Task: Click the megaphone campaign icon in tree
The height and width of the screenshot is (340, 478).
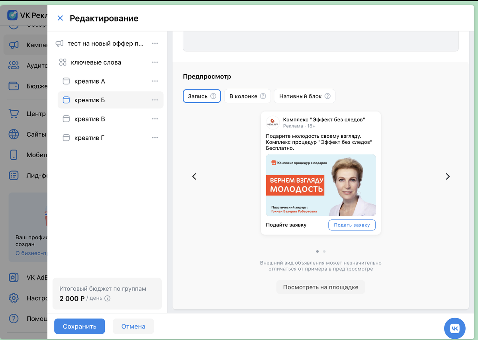Action: click(x=59, y=43)
